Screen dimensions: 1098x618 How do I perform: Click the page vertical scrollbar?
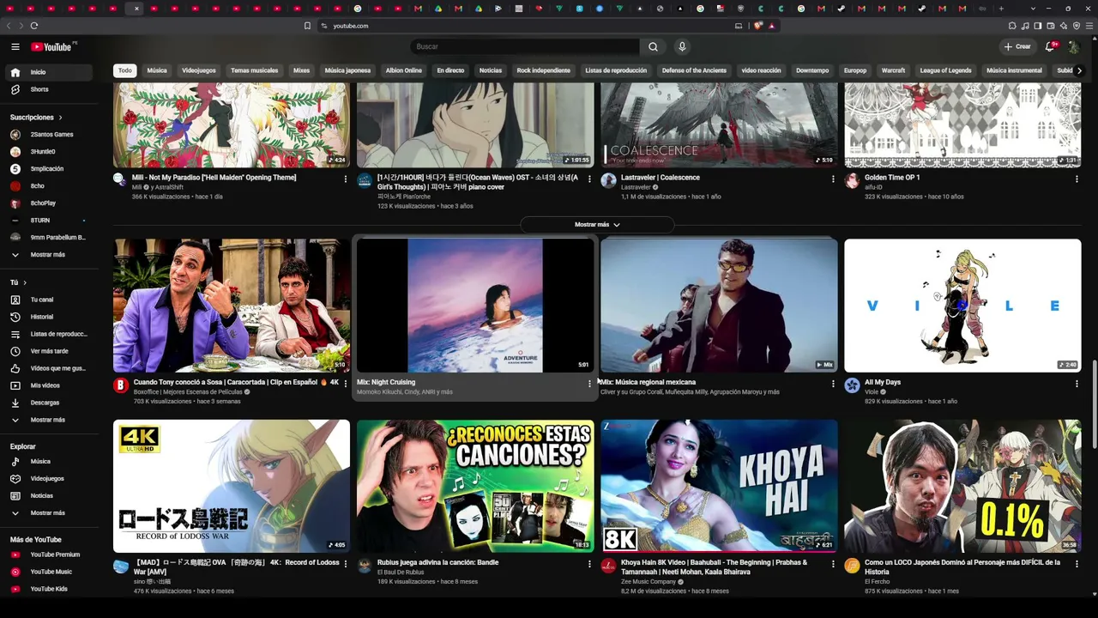[x=1094, y=403]
